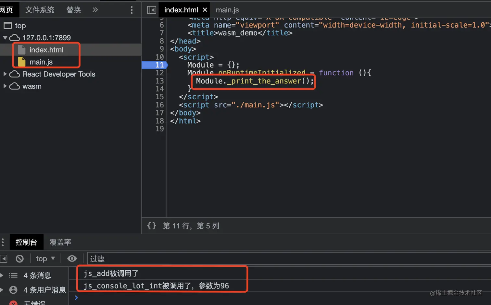Image resolution: width=491 pixels, height=305 pixels.
Task: Click the line number 19 gutter
Action: (159, 129)
